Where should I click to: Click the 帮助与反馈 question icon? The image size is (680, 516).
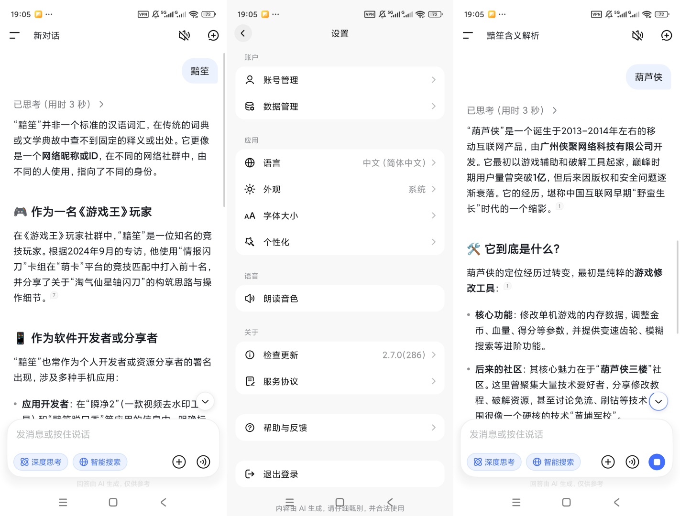coord(250,428)
